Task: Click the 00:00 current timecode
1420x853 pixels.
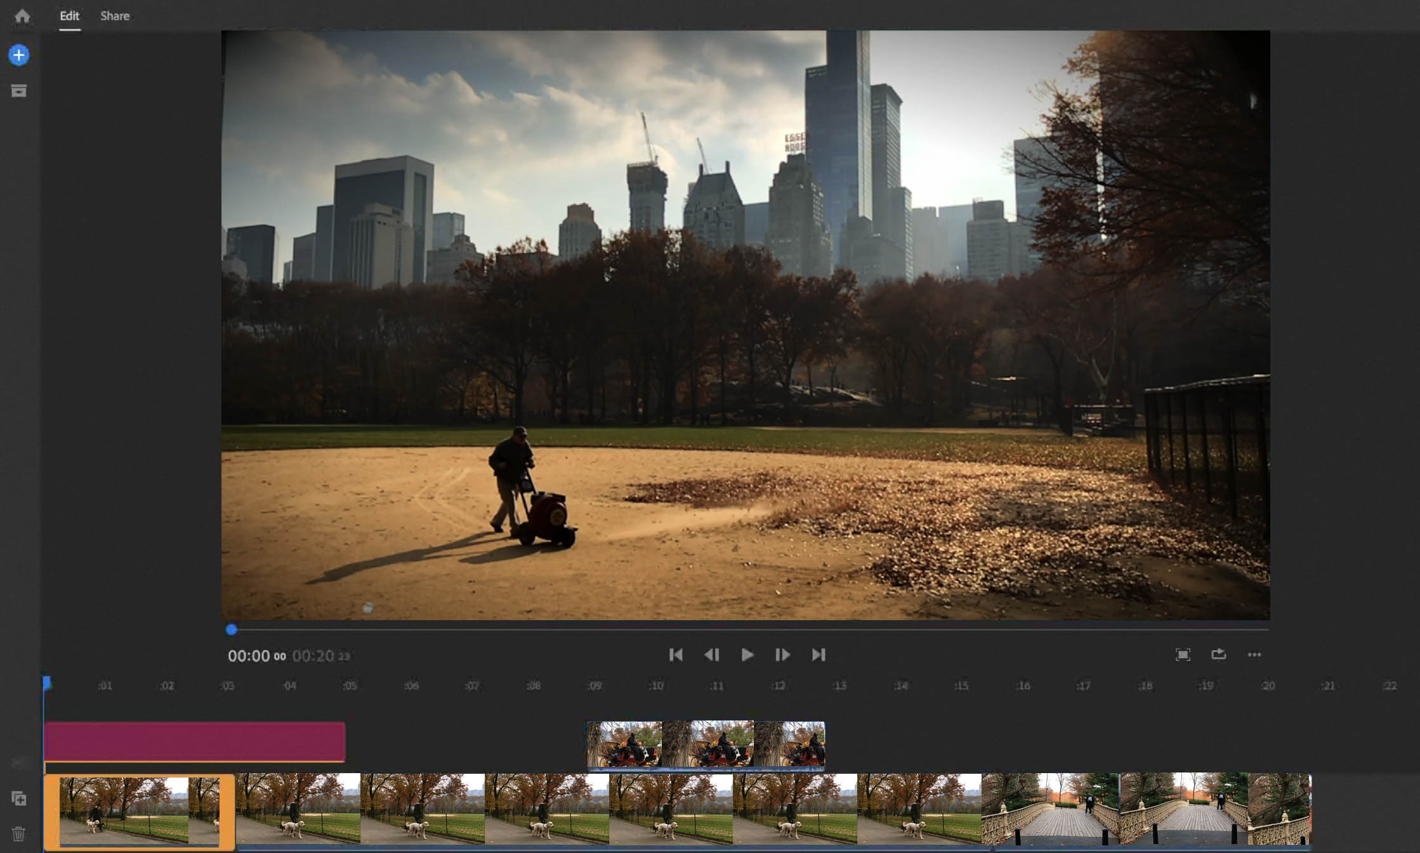Action: coord(256,656)
